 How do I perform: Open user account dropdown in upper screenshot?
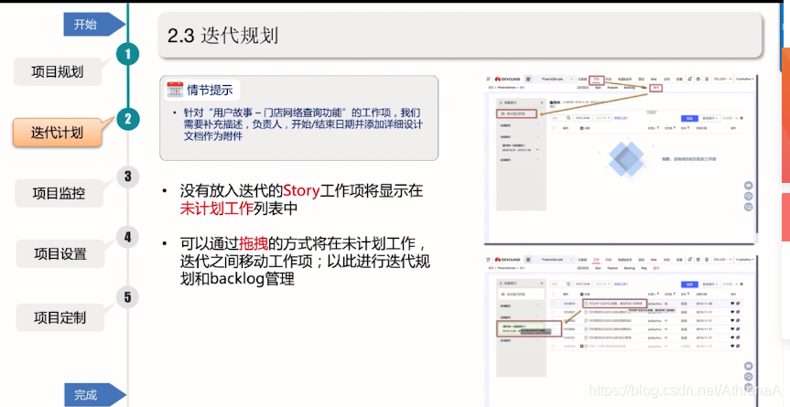(x=744, y=79)
